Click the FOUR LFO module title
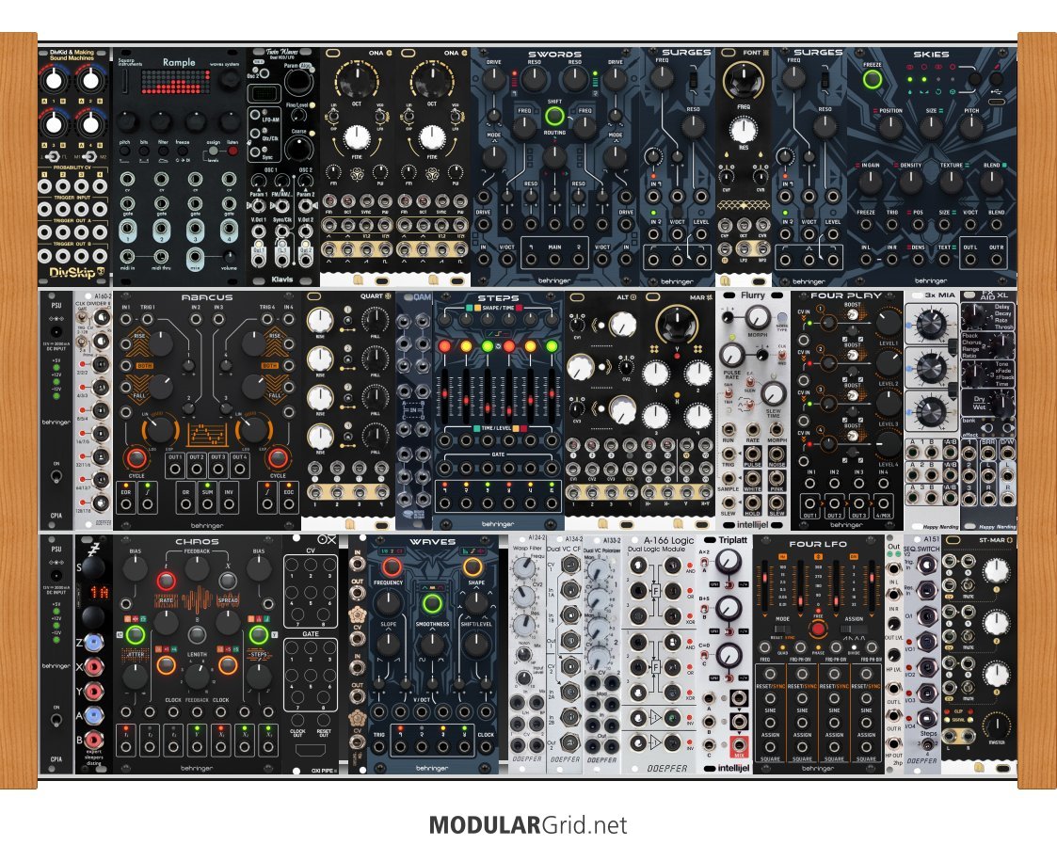 (818, 544)
